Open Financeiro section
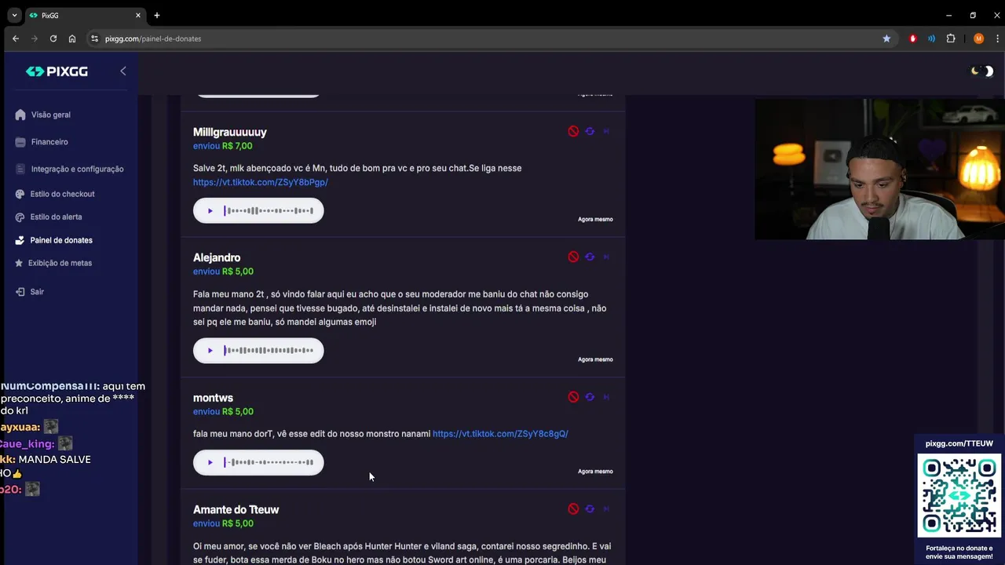Screen dimensions: 1005x565 pos(49,142)
